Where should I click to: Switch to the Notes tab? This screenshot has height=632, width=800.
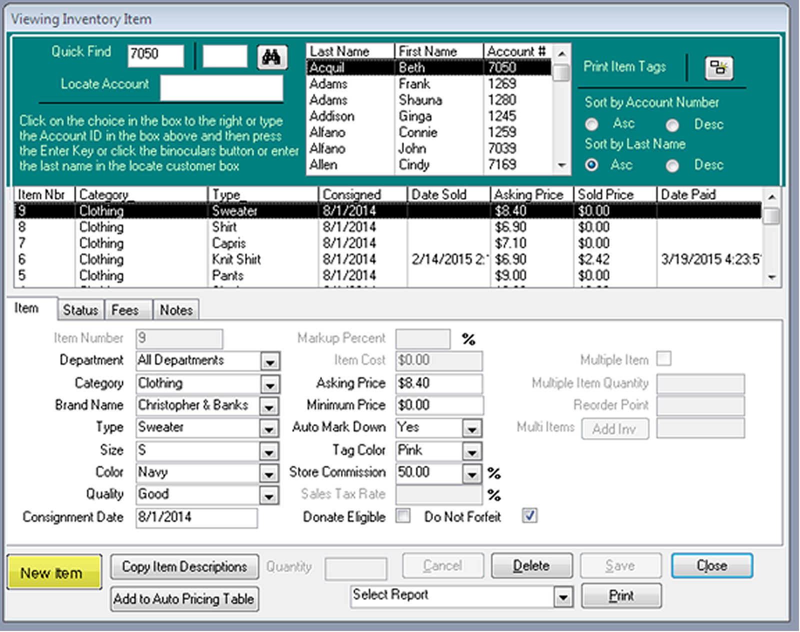click(x=175, y=310)
